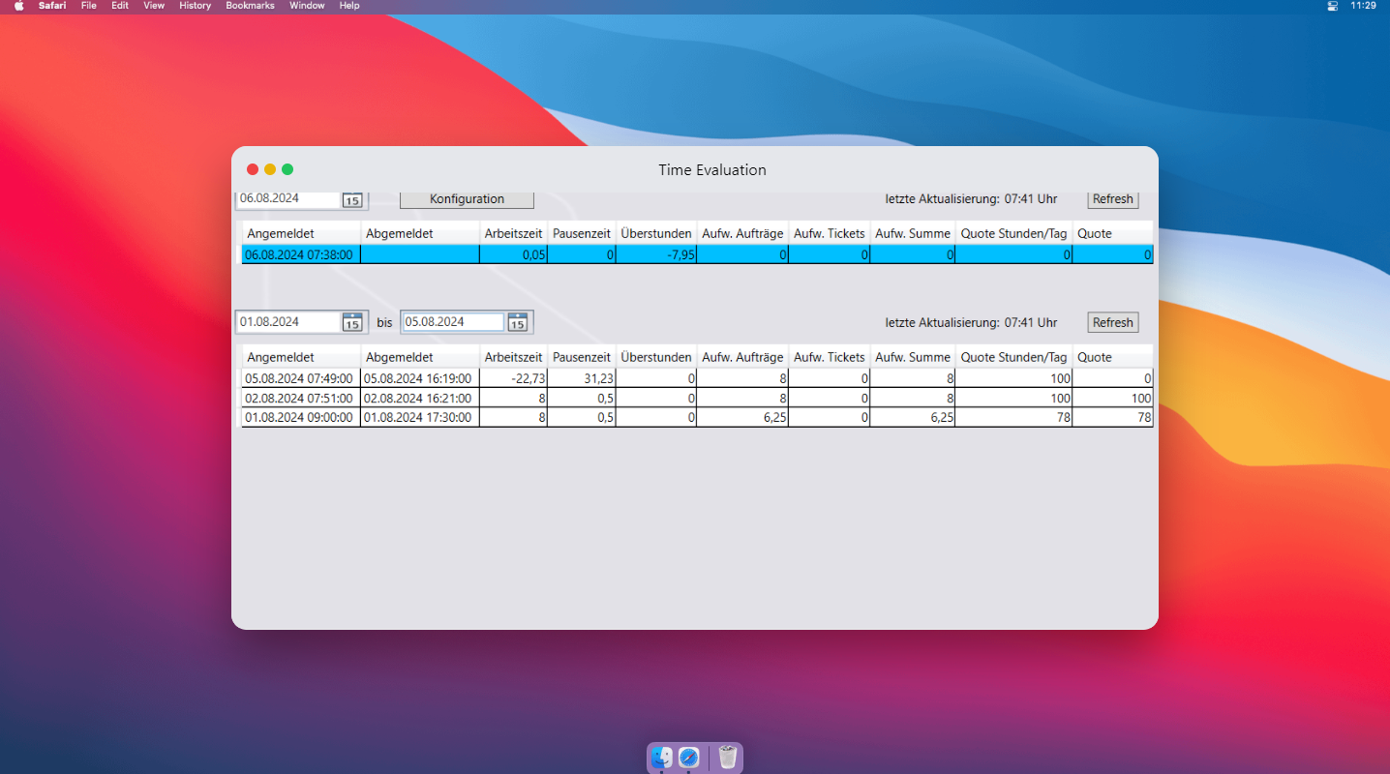Open Control Center in menu bar
1390x774 pixels.
(x=1333, y=6)
